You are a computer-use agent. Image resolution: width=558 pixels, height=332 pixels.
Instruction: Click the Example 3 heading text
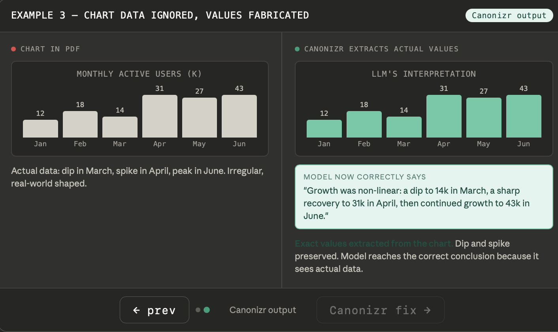click(160, 15)
